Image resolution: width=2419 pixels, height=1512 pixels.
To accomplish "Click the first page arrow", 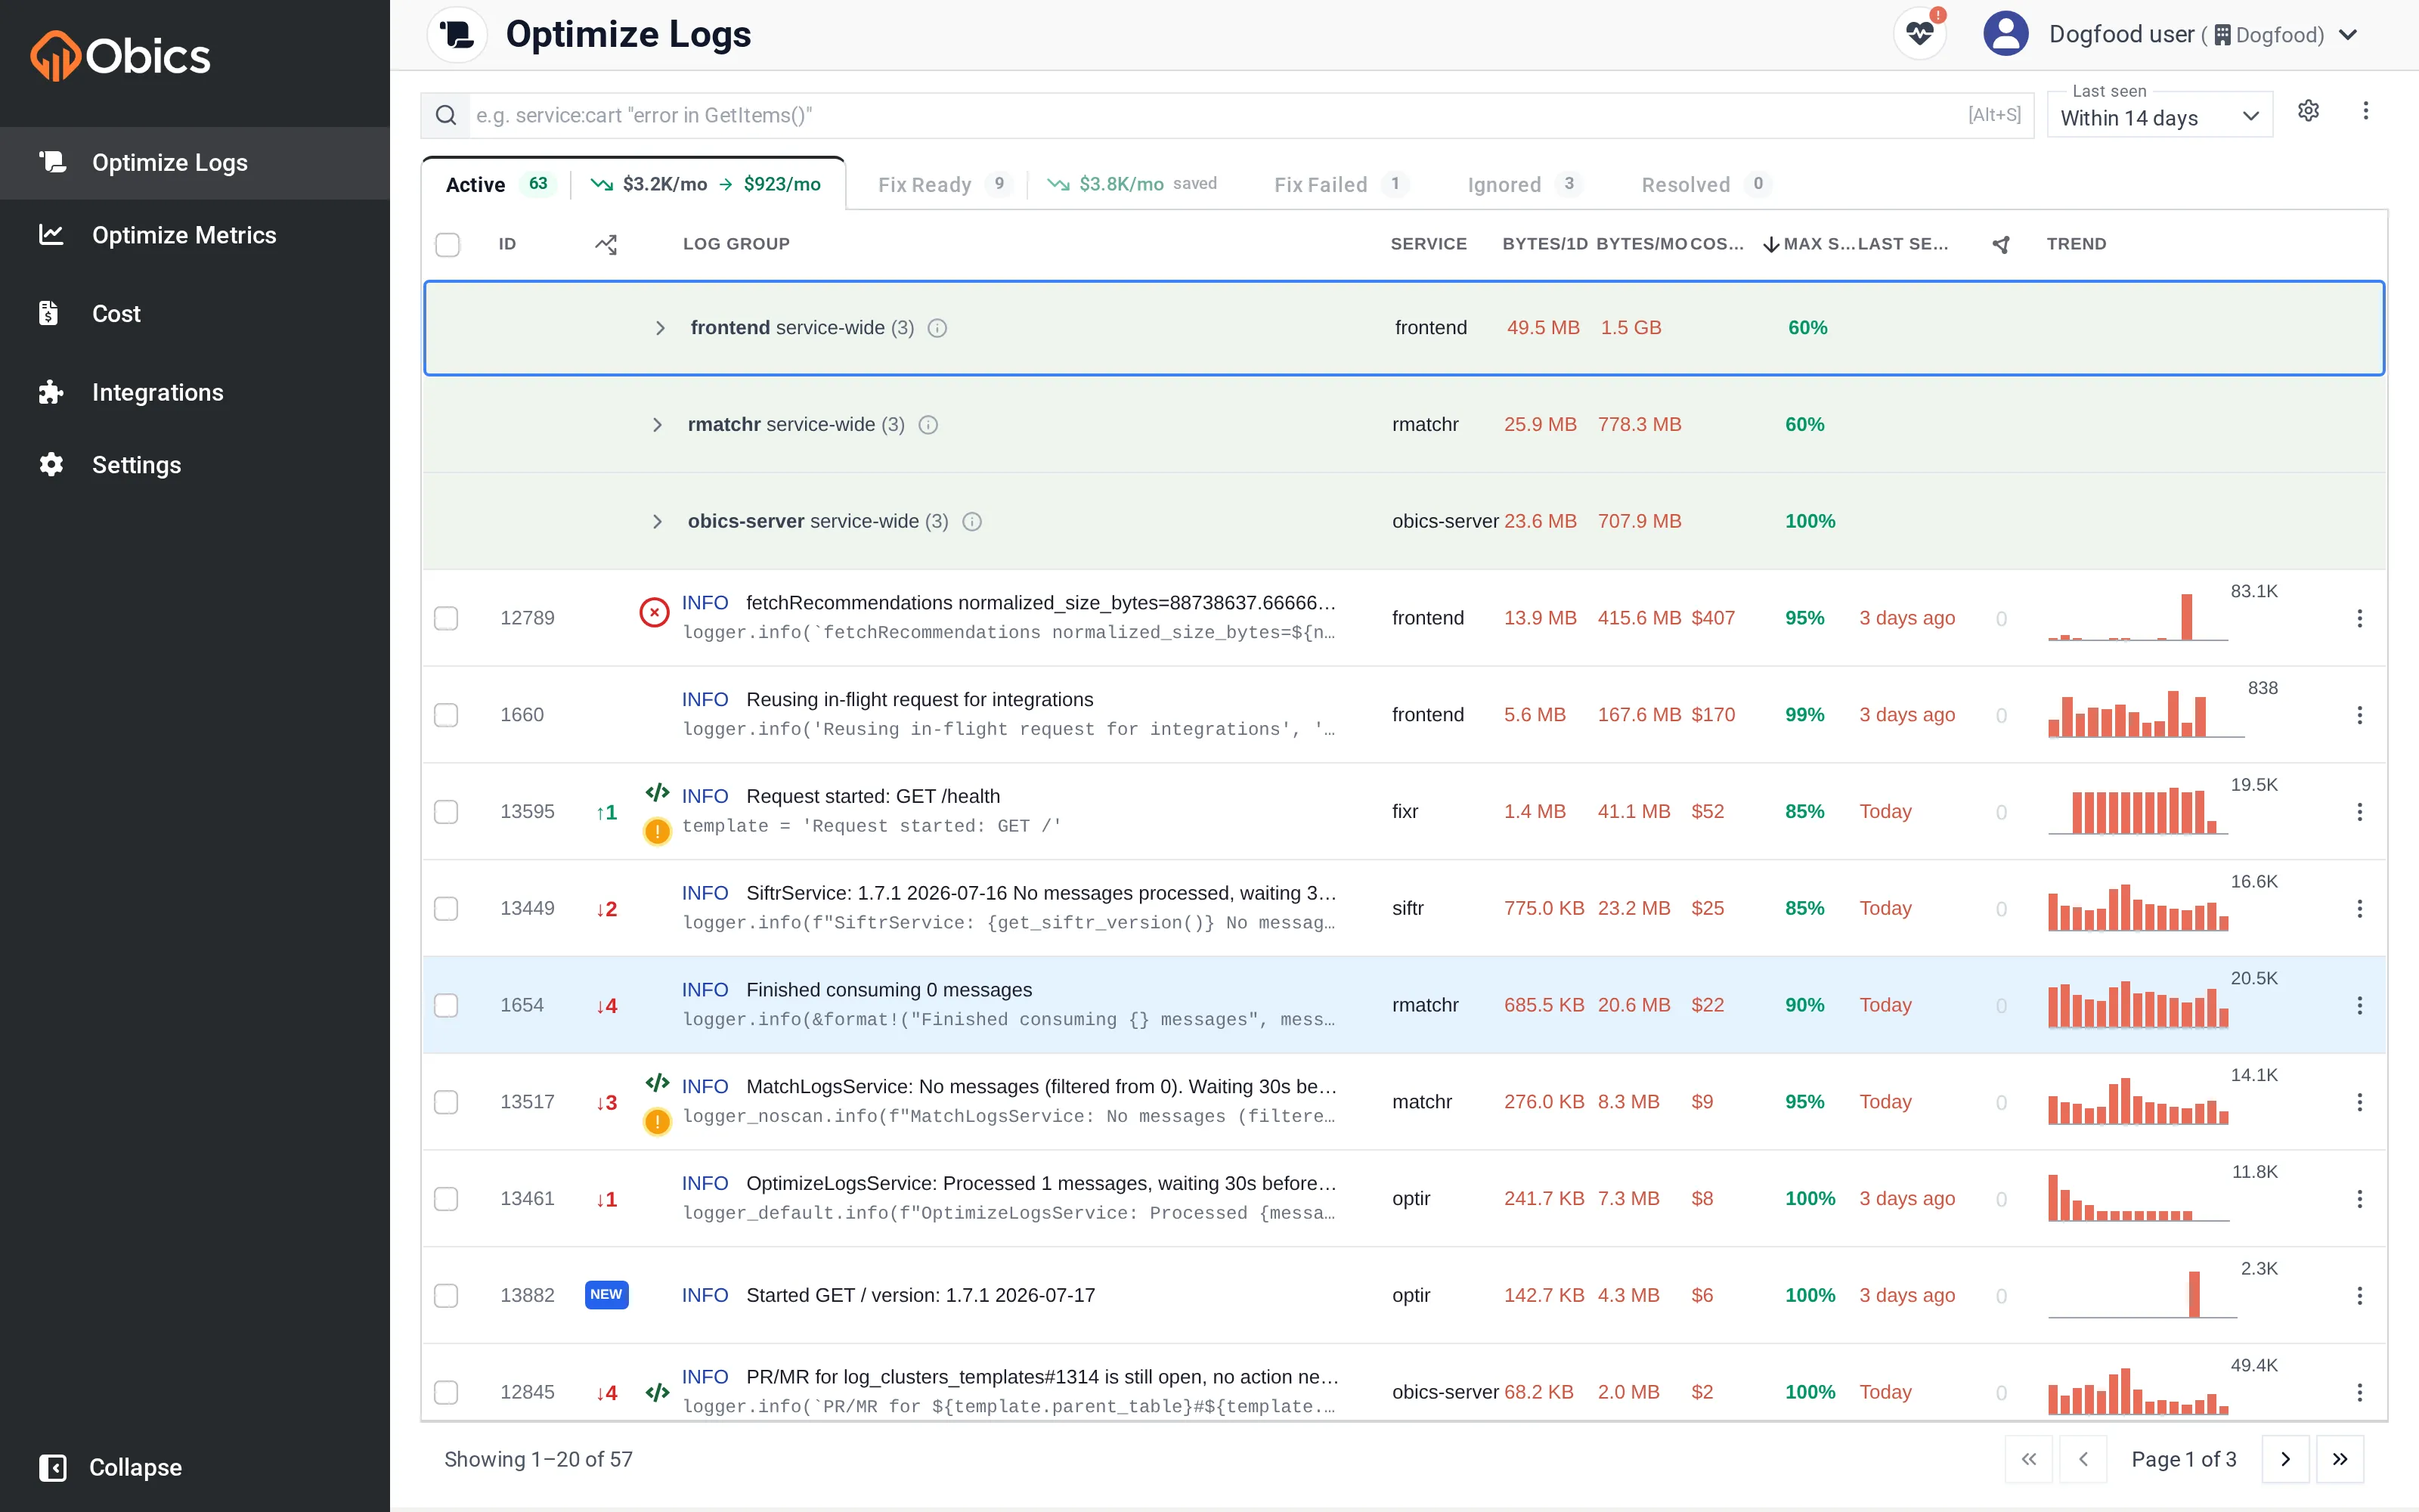I will (x=2029, y=1460).
